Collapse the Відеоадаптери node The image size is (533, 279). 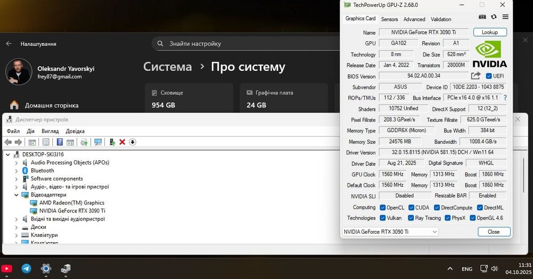tap(17, 195)
